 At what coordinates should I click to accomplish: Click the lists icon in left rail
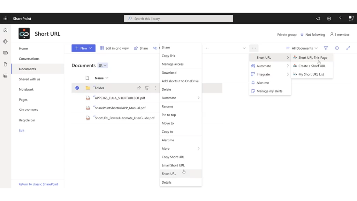coord(6,76)
